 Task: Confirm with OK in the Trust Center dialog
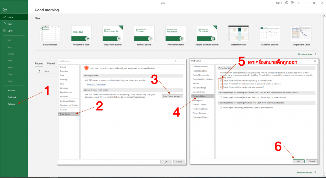point(299,161)
